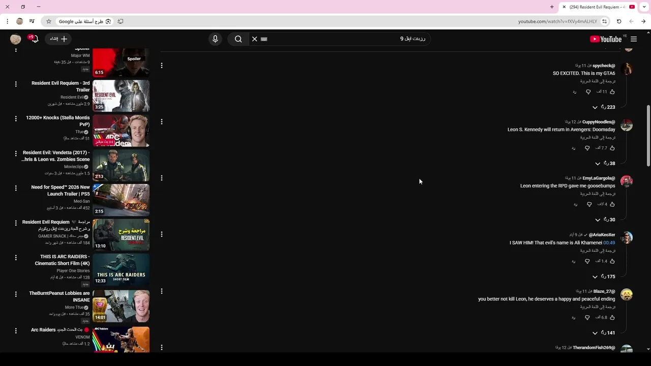
Task: Close the Resident Evil Requiem tab
Action: (564, 7)
